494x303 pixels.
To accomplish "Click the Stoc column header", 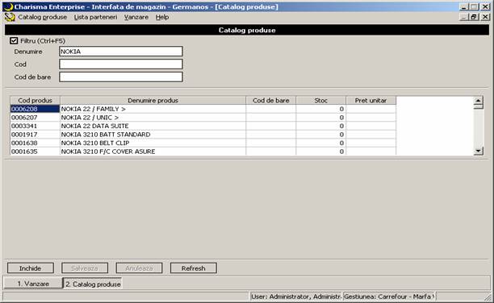I will tap(320, 101).
